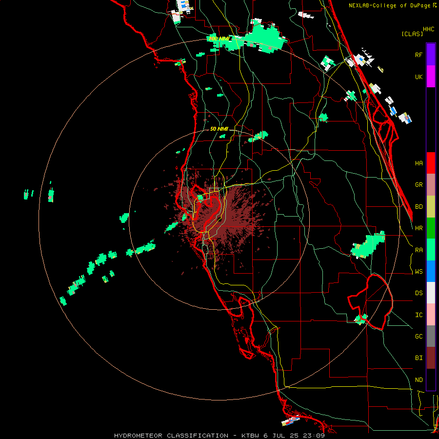439x439 pixels.
Task: Select the brown BI biological swatch
Action: 431,358
